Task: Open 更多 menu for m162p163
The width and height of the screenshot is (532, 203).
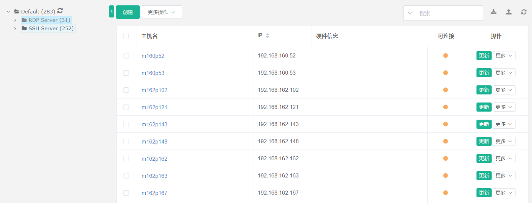Action: coord(504,176)
